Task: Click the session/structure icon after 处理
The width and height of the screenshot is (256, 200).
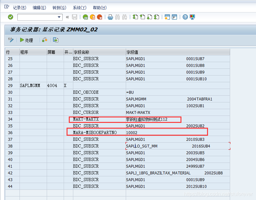Action: coord(45,40)
